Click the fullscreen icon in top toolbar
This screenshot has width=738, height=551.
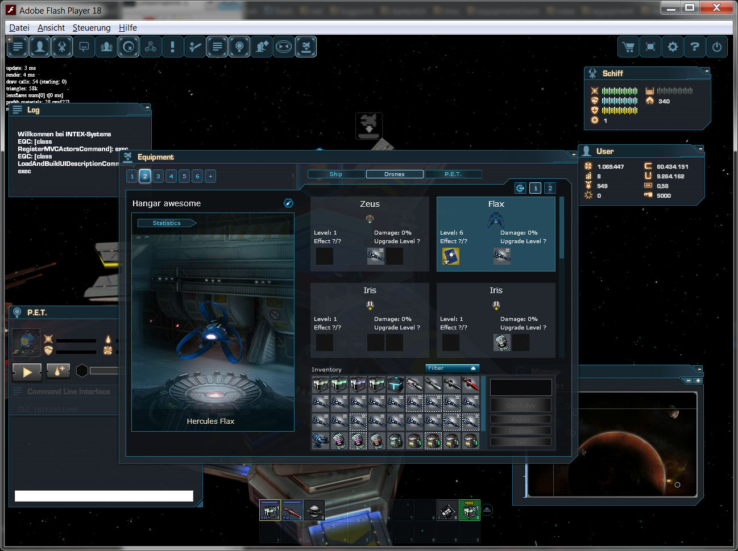650,47
